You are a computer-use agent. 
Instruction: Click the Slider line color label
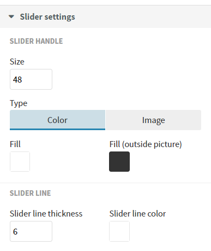click(137, 214)
